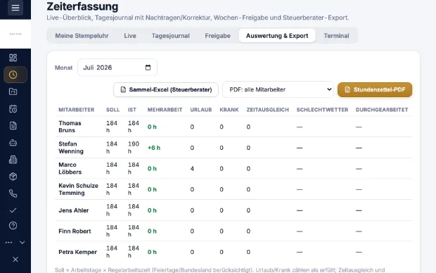Click the Juli 2026 month field
This screenshot has width=436, height=273.
tap(117, 68)
